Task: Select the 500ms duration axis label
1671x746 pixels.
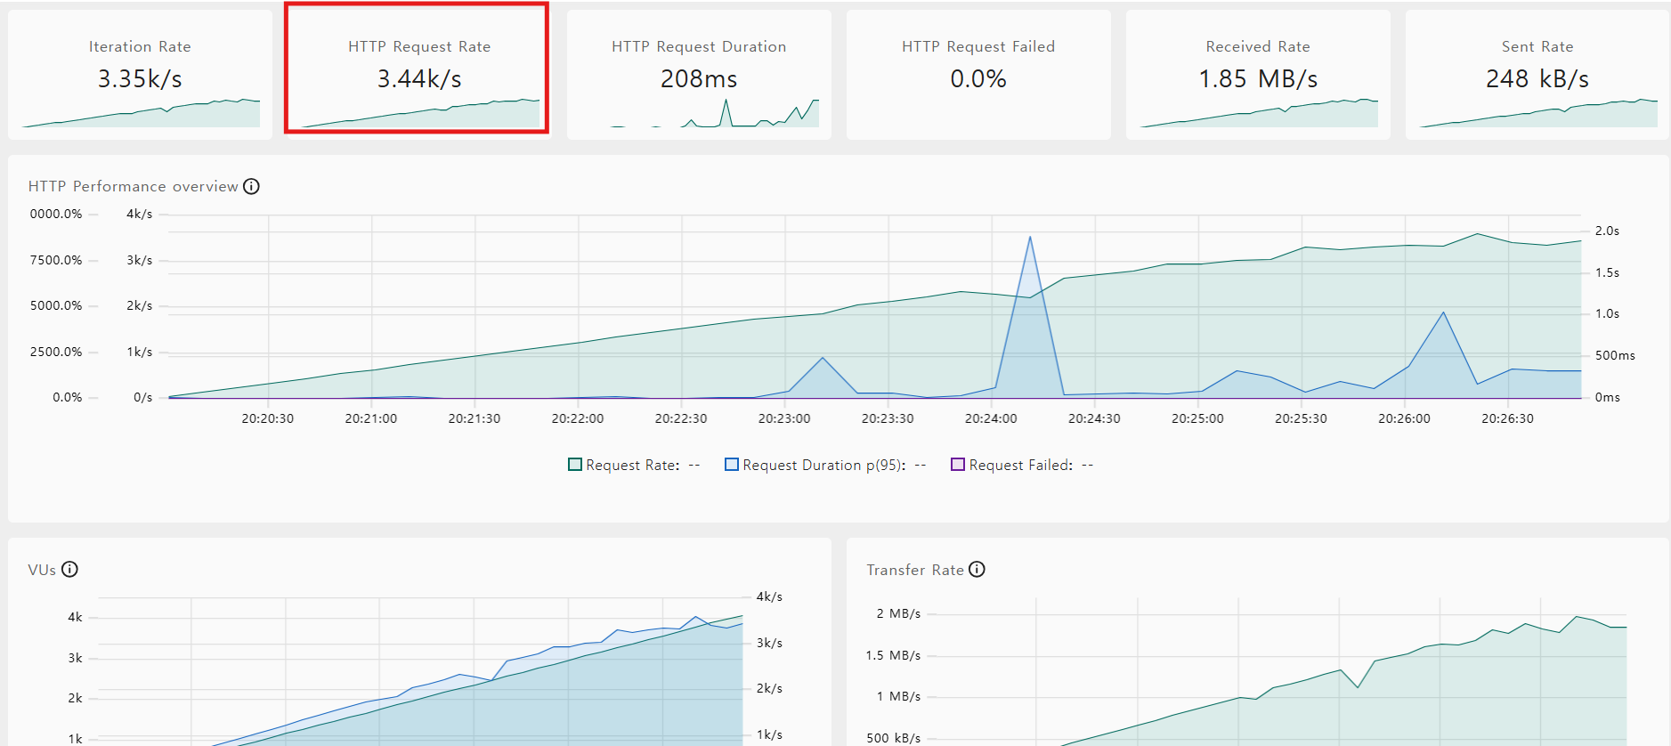Action: point(1615,355)
